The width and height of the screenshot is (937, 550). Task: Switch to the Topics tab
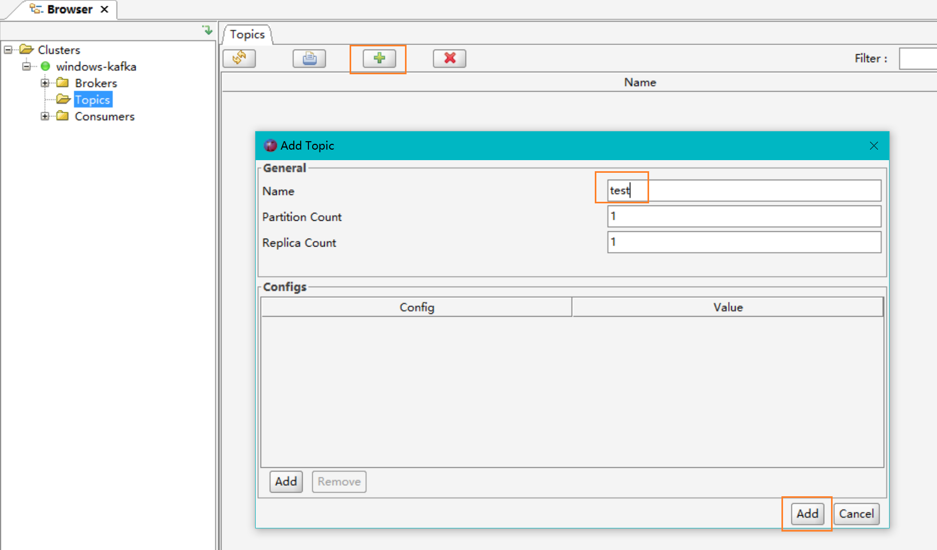(x=247, y=35)
